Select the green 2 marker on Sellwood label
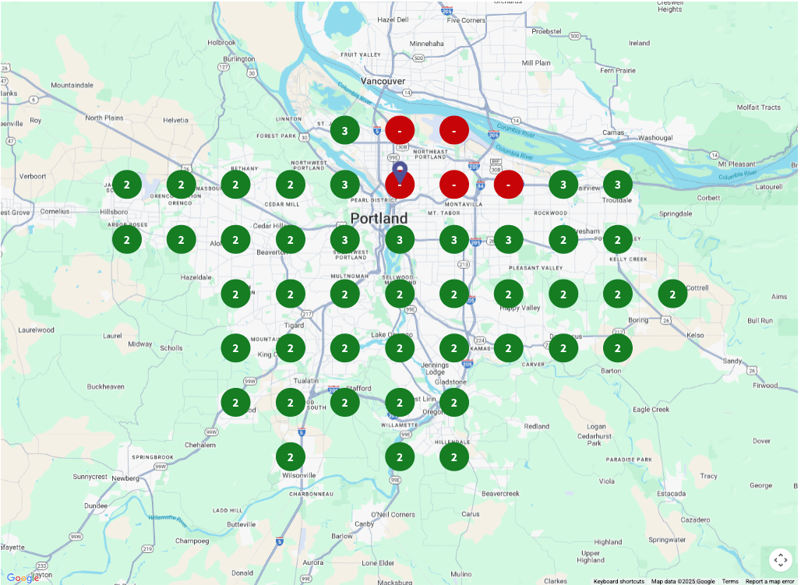 pyautogui.click(x=400, y=294)
